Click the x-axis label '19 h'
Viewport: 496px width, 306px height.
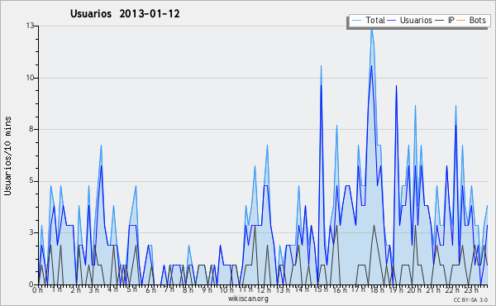coord(395,289)
